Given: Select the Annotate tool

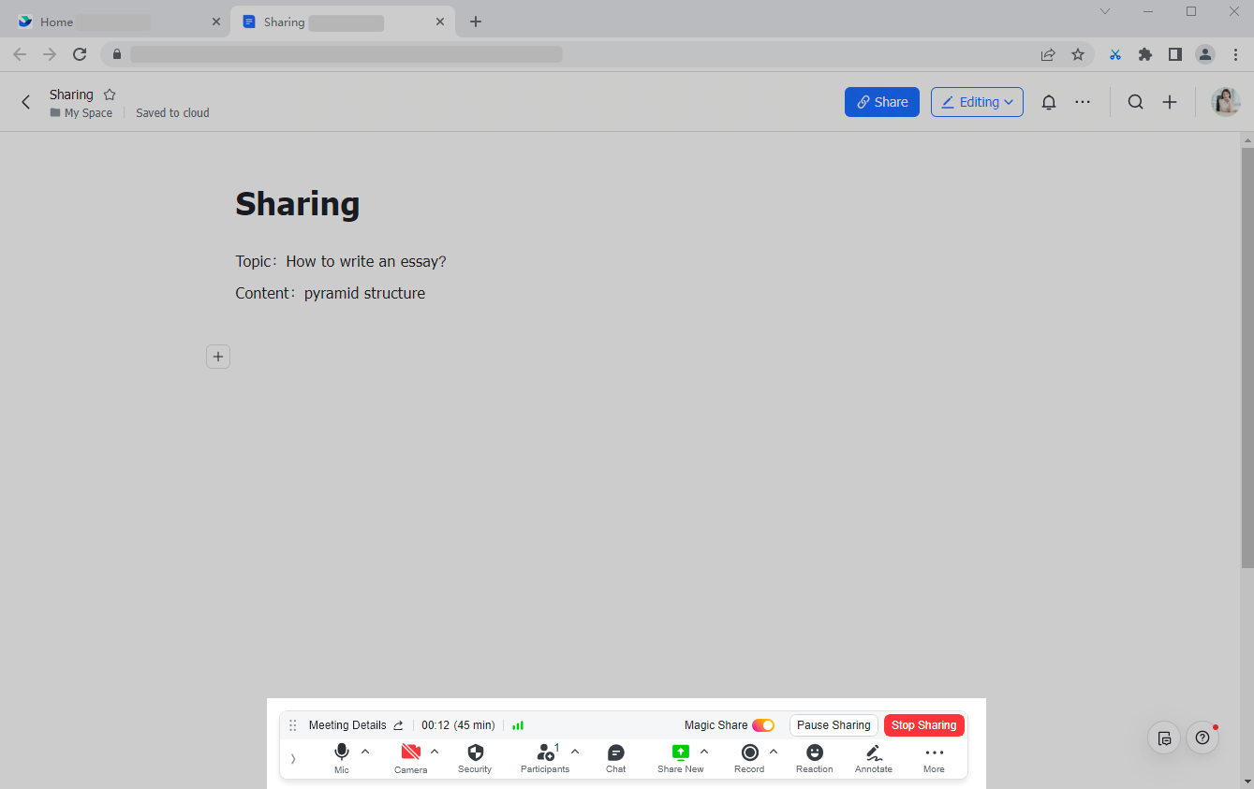Looking at the screenshot, I should (x=873, y=752).
